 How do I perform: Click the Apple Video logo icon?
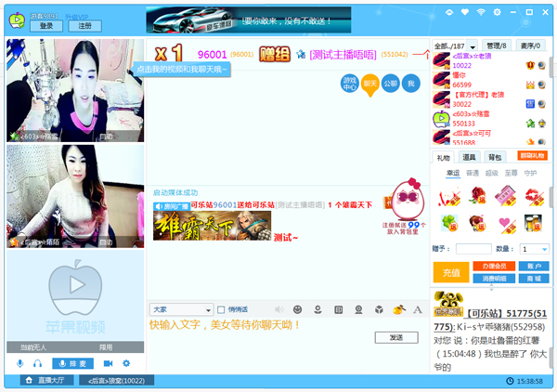(x=17, y=20)
